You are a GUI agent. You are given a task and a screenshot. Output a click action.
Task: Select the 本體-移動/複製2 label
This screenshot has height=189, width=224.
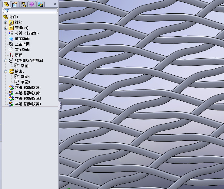click(28, 93)
